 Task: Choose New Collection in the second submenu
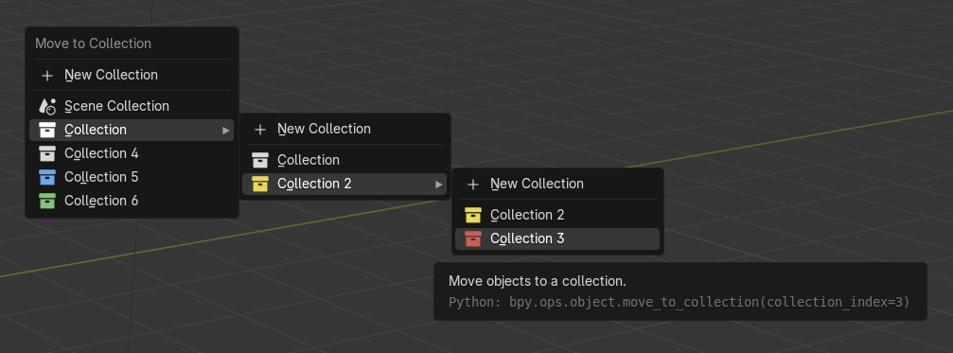tap(344, 130)
